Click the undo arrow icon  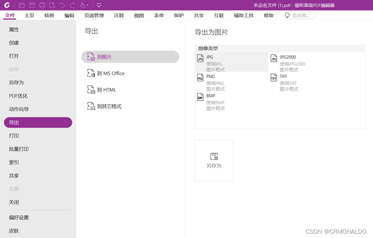click(x=62, y=5)
